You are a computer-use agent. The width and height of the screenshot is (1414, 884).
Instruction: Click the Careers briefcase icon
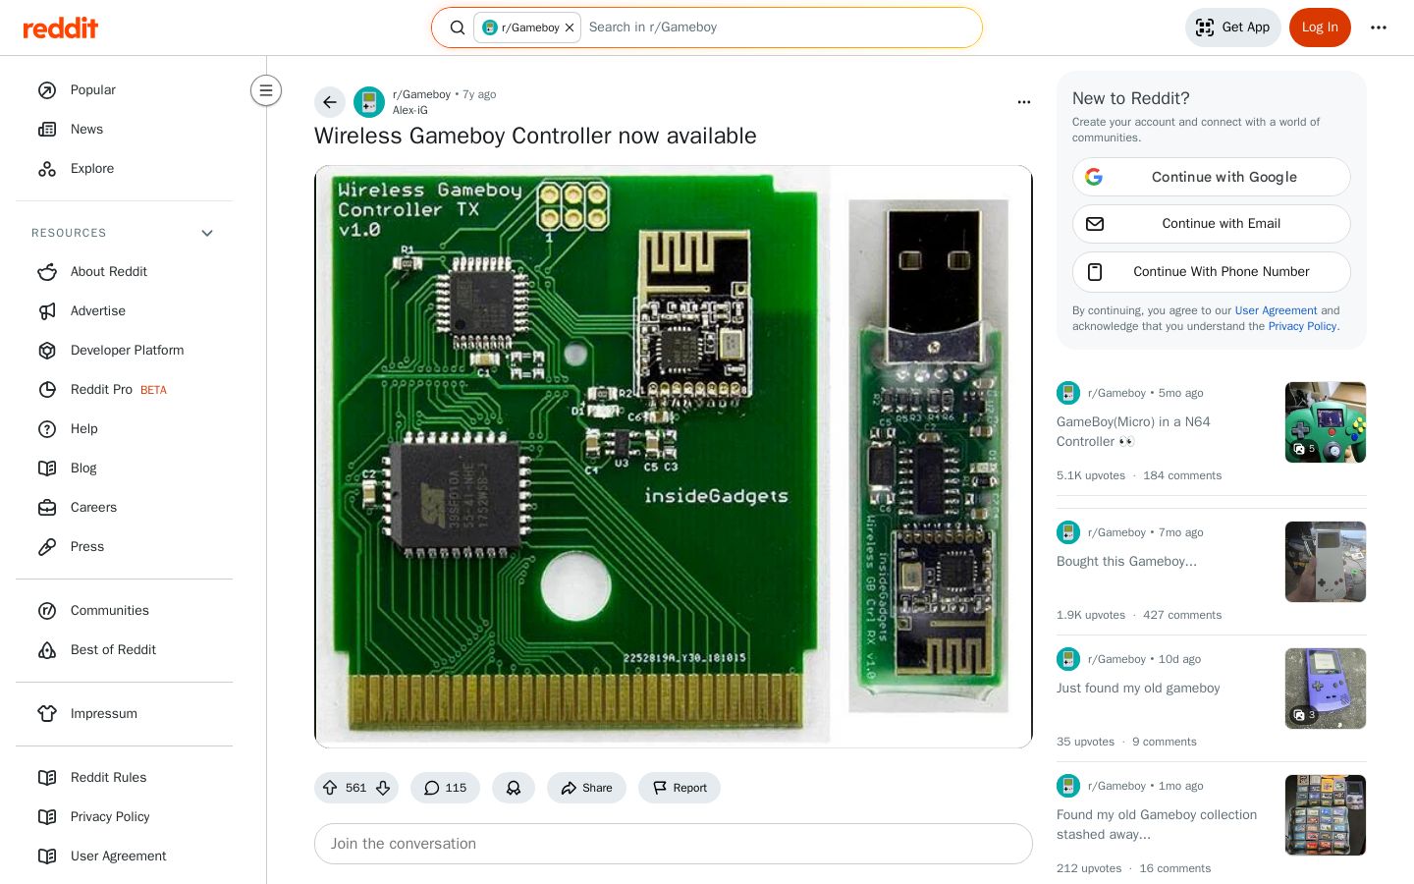(x=47, y=508)
